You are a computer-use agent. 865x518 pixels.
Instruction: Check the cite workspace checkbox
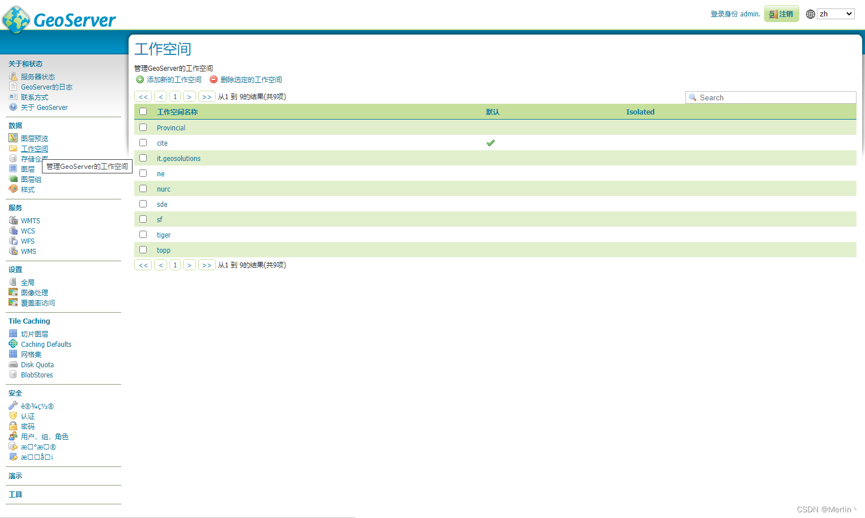143,143
